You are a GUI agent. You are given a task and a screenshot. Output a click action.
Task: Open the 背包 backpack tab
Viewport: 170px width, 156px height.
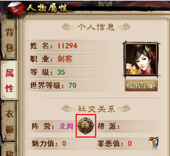[9, 40]
